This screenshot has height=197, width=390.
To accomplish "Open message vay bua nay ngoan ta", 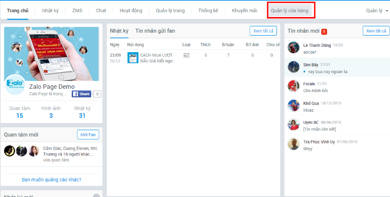I will tap(328, 72).
